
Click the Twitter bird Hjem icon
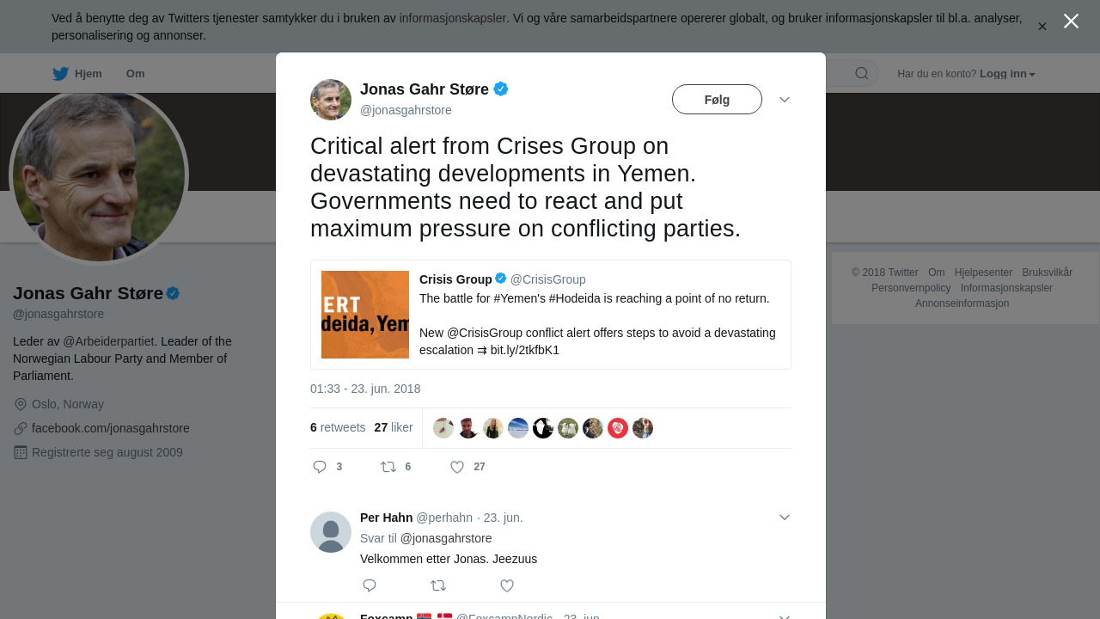pos(60,74)
